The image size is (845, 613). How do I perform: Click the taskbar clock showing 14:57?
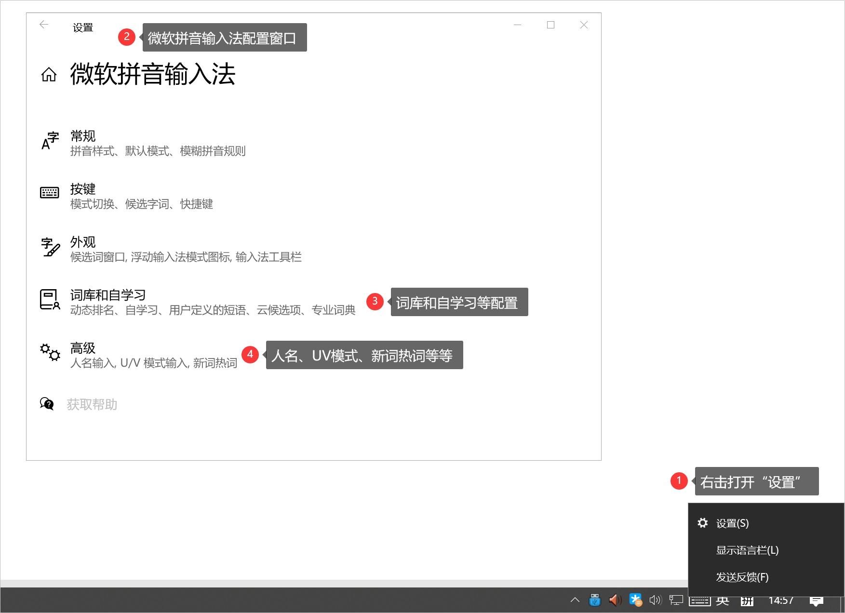tap(781, 600)
